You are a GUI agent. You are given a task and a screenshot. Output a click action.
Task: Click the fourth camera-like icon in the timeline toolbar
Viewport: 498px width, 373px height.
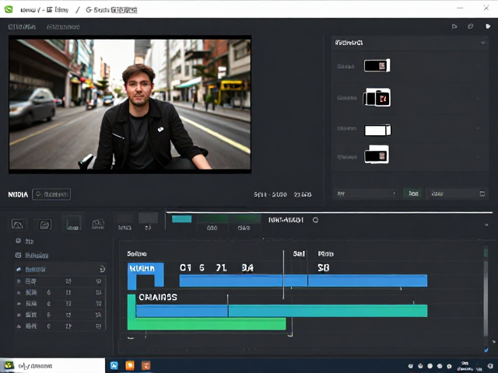click(98, 225)
